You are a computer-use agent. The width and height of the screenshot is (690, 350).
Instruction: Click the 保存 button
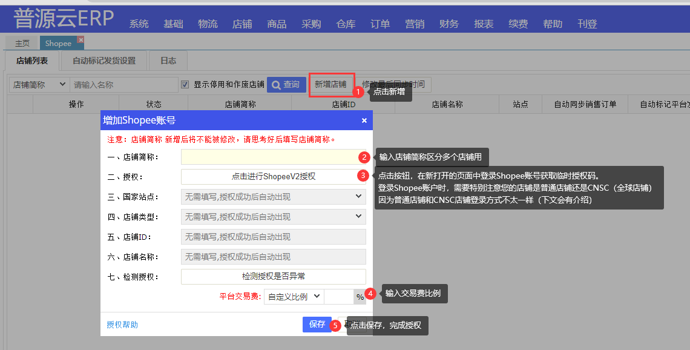point(317,325)
